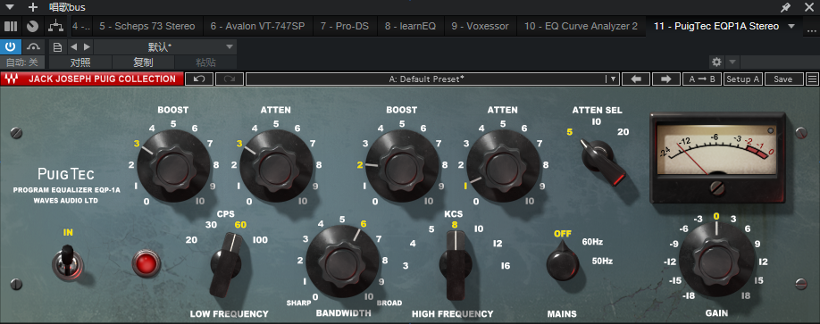Switch setup with Setup A button
This screenshot has height=324, width=820.
pyautogui.click(x=742, y=79)
